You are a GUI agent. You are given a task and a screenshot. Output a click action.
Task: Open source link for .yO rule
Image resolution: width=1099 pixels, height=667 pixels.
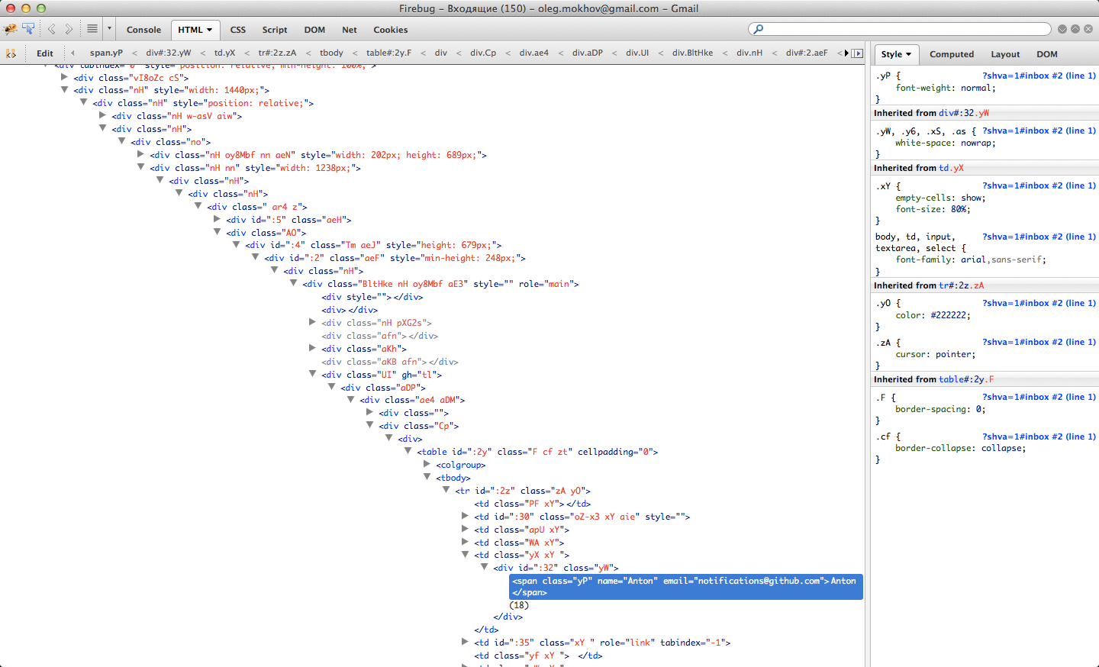1039,303
